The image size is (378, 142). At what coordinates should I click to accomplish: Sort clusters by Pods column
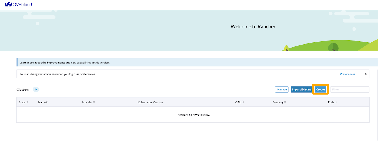[332, 102]
